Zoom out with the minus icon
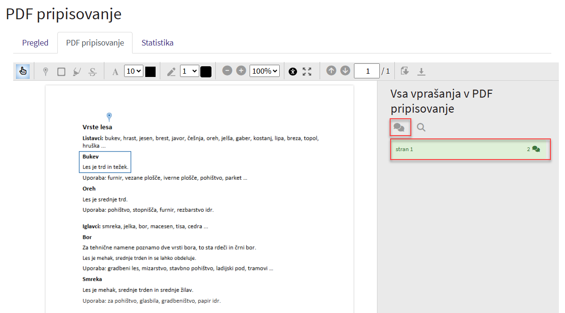The width and height of the screenshot is (565, 313). (227, 71)
